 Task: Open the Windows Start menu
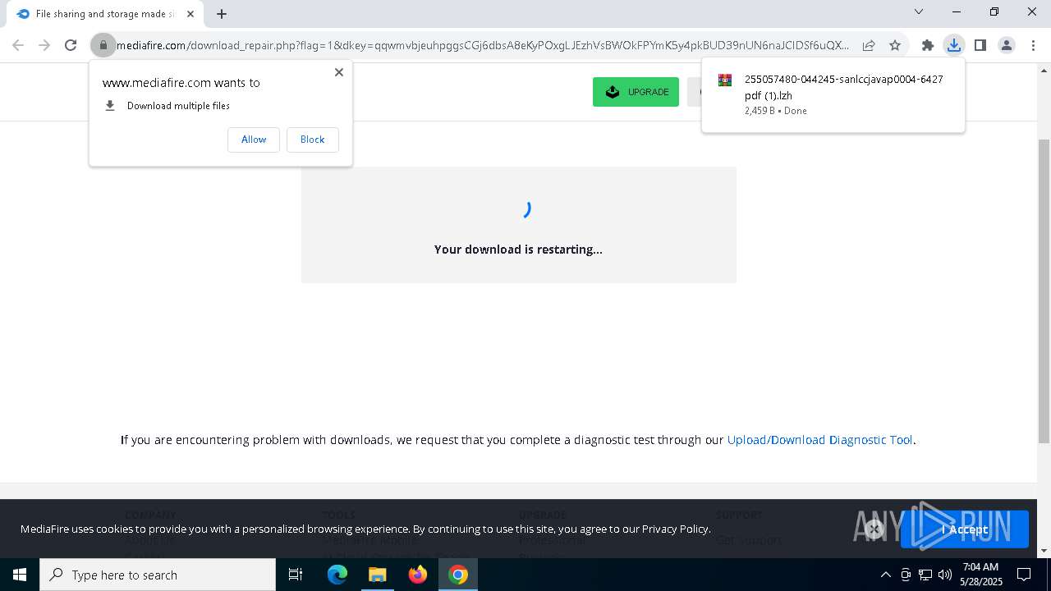pos(20,575)
